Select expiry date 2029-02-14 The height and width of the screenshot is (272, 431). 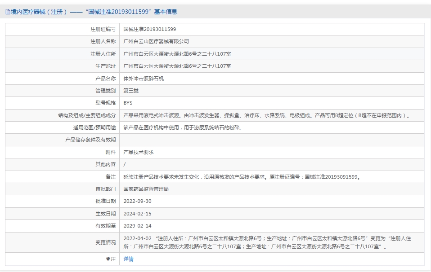click(x=137, y=226)
